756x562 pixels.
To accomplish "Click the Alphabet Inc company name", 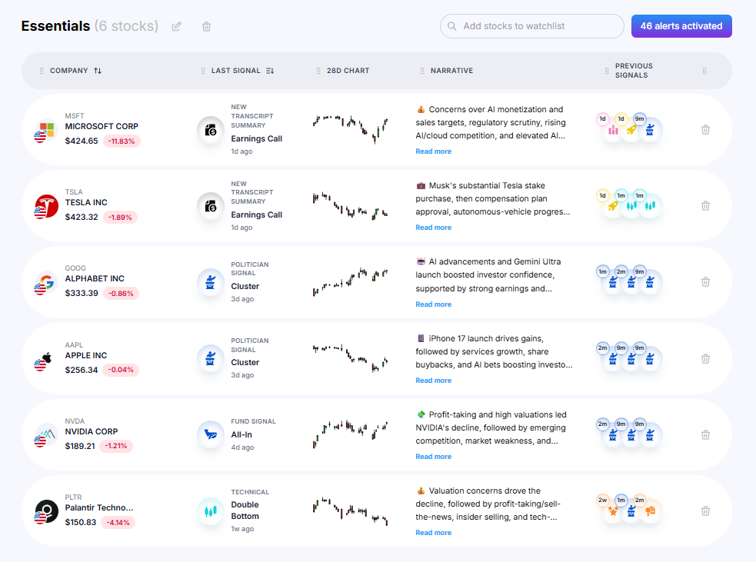I will click(x=95, y=278).
